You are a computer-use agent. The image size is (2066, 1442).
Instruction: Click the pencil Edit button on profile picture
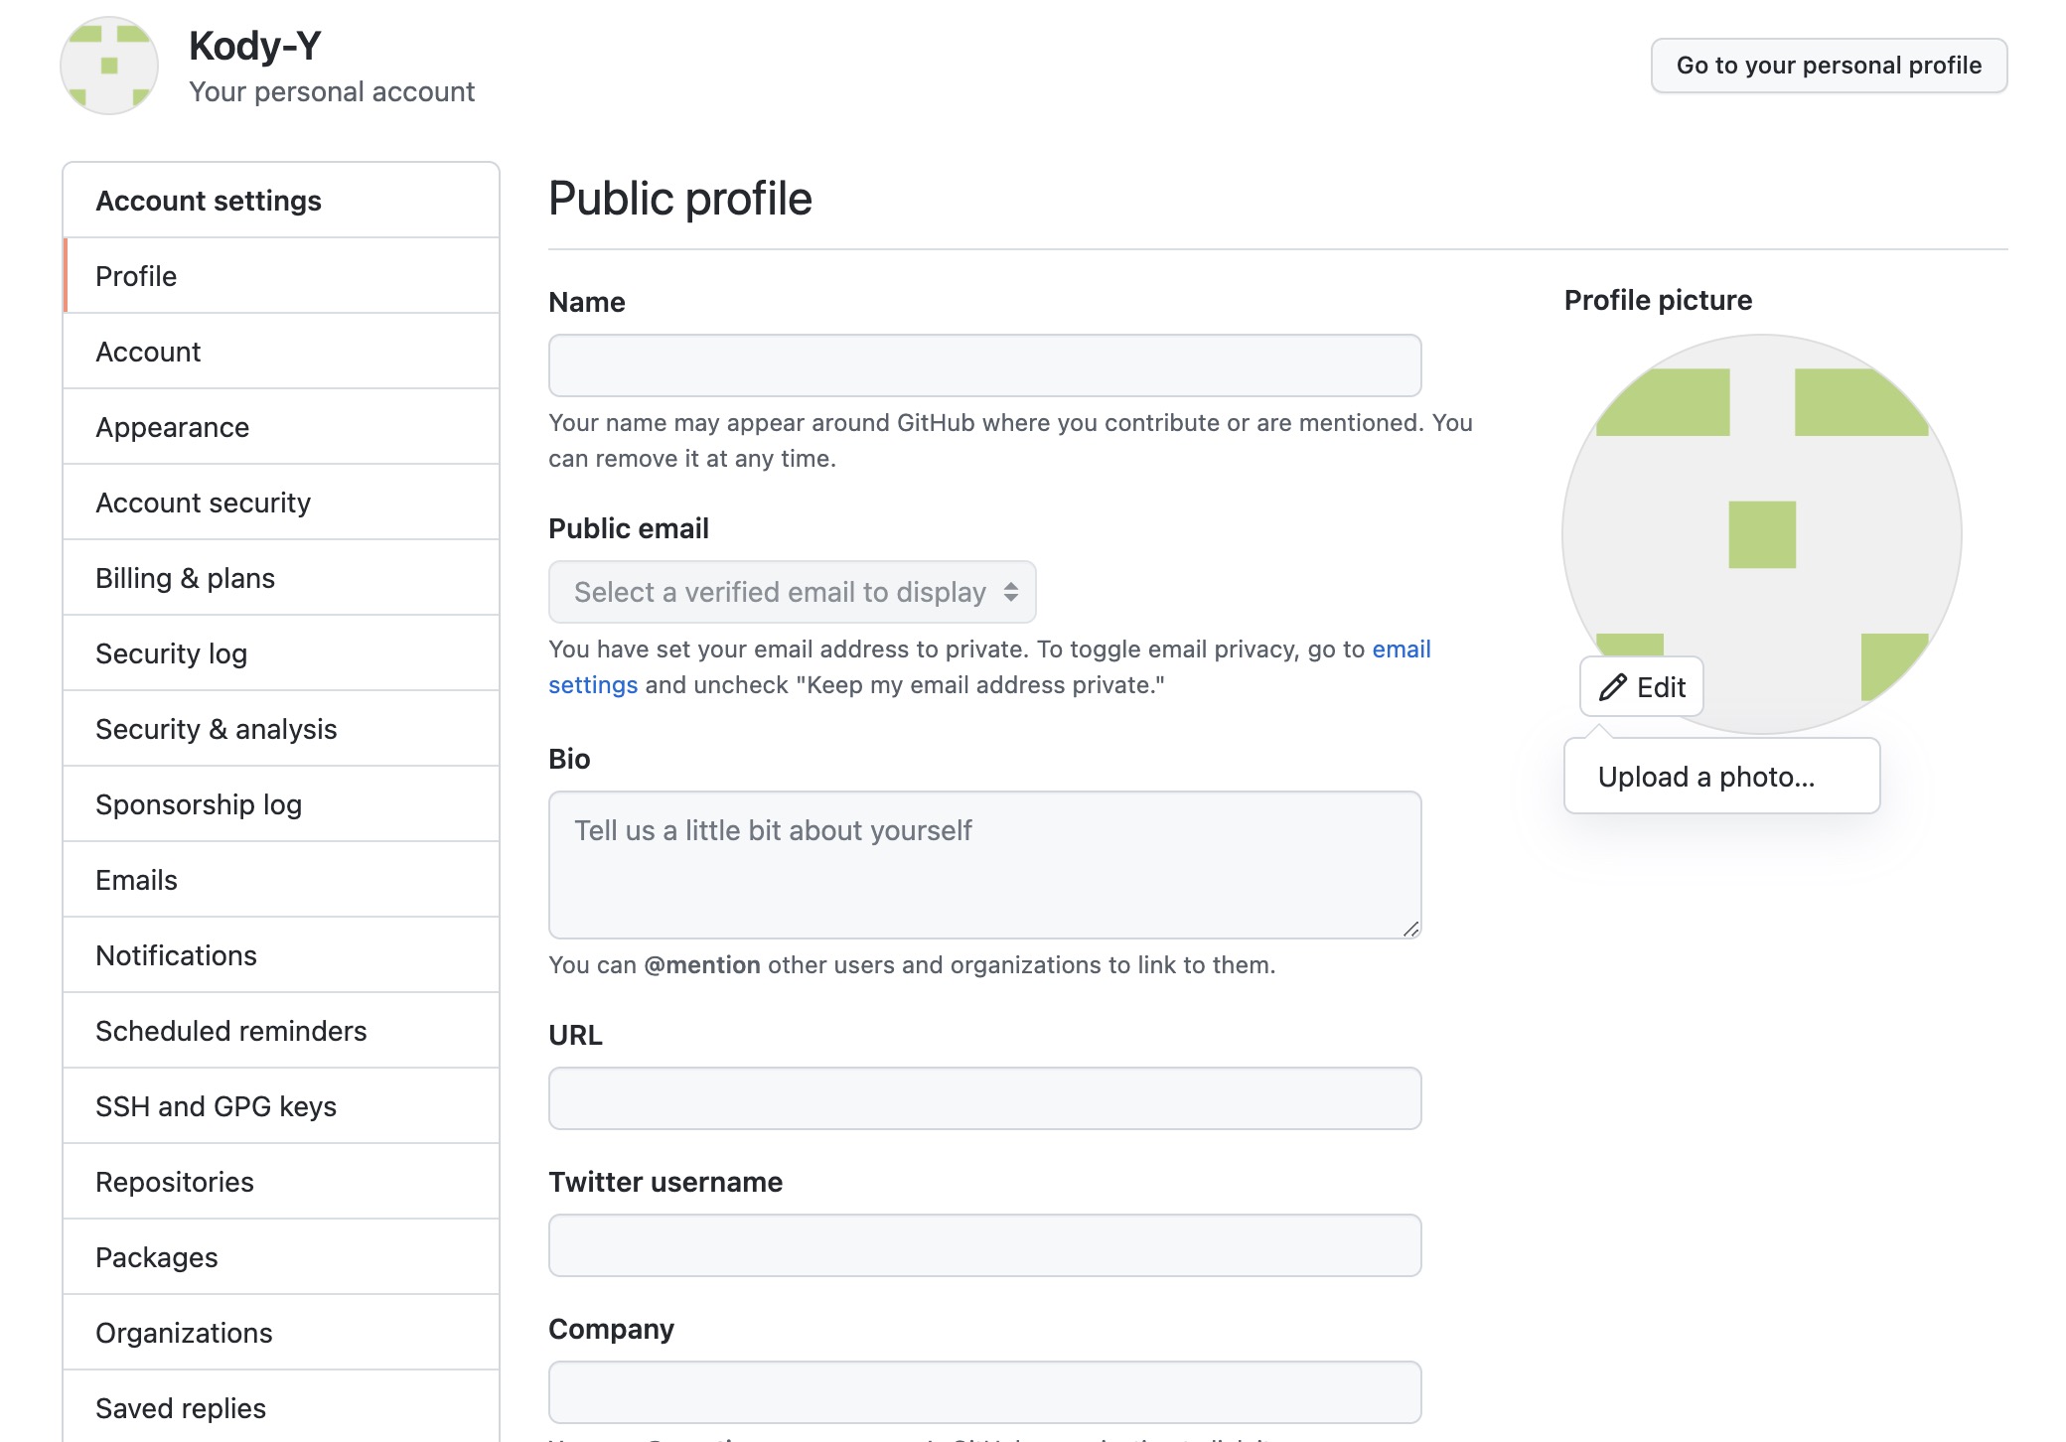pyautogui.click(x=1642, y=687)
